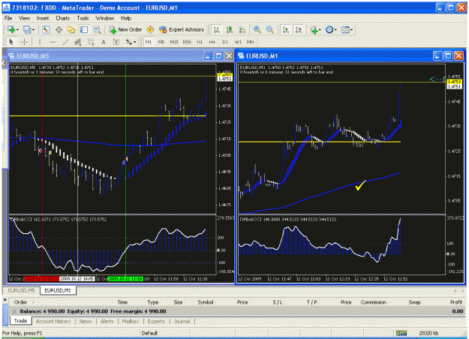Open the Navigator folder-star icon
The height and width of the screenshot is (339, 469).
(71, 29)
